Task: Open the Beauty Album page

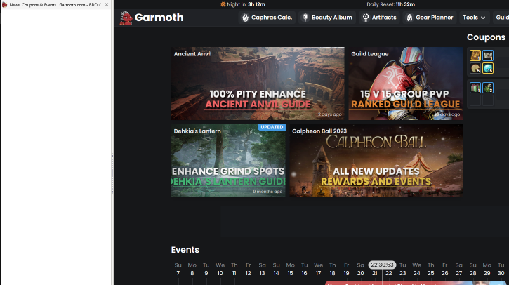Action: click(327, 18)
